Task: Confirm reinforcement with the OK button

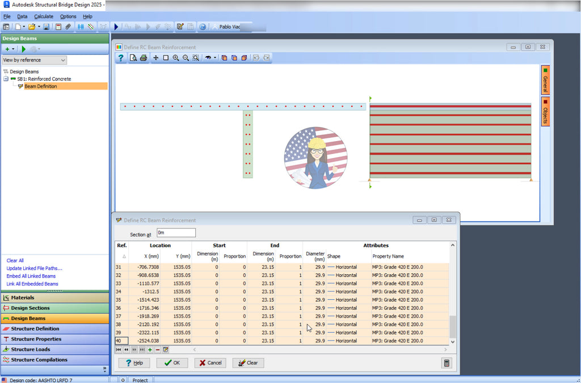Action: click(172, 363)
